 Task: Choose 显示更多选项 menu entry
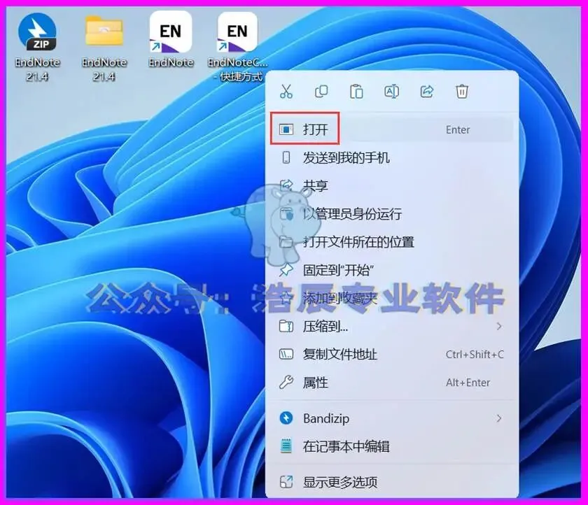tap(391, 482)
